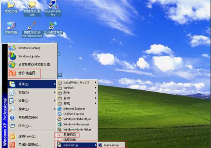Expand the 文档(D) submenu arrow

click(55, 92)
